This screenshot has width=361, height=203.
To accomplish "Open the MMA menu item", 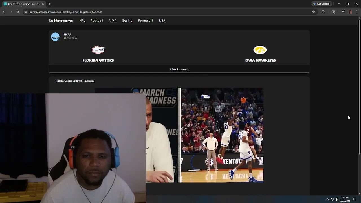I will (113, 21).
